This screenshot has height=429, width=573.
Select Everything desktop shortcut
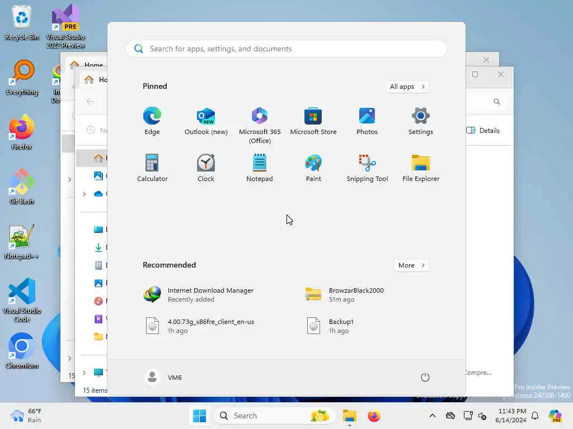point(22,77)
